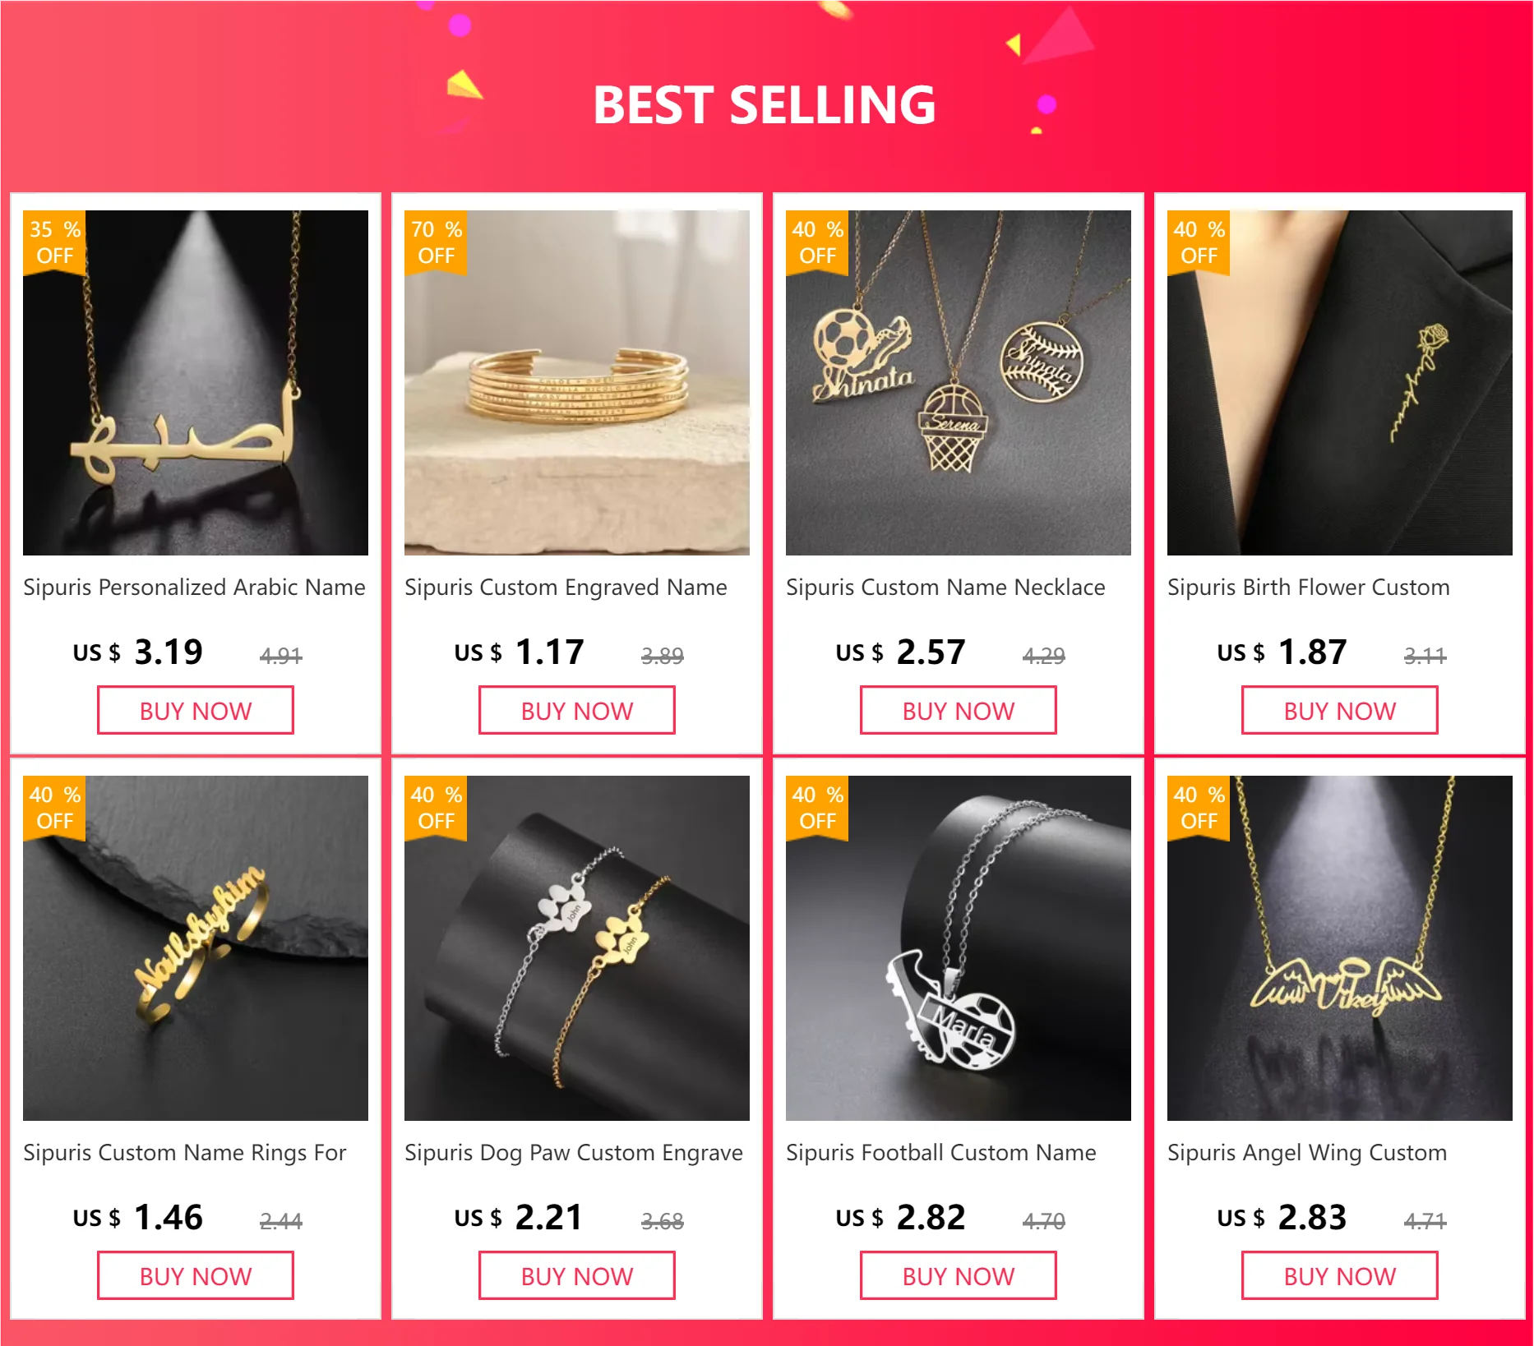Open the sports name necklaces product image
The image size is (1534, 1346).
tap(959, 382)
